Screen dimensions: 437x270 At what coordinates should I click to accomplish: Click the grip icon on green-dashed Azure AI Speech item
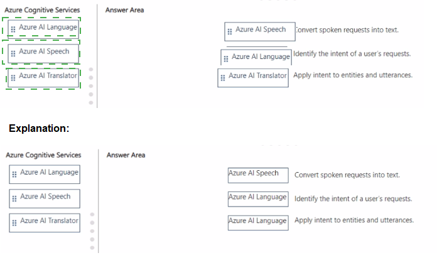point(13,53)
